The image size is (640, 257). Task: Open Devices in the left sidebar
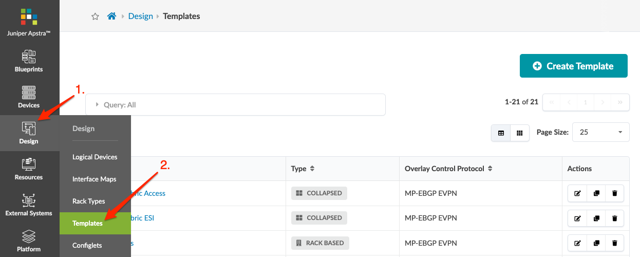[29, 97]
